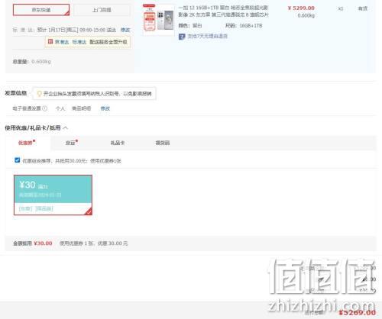The width and height of the screenshot is (382, 319).
Task: Click 修改 link beside delivery time
Action: click(x=125, y=30)
